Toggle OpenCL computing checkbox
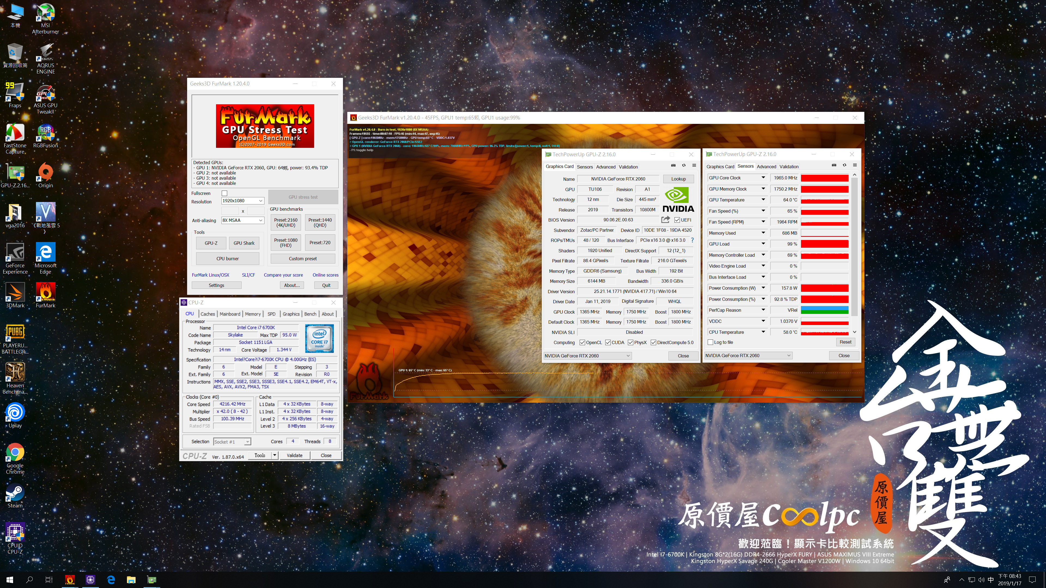This screenshot has height=588, width=1046. pos(582,342)
